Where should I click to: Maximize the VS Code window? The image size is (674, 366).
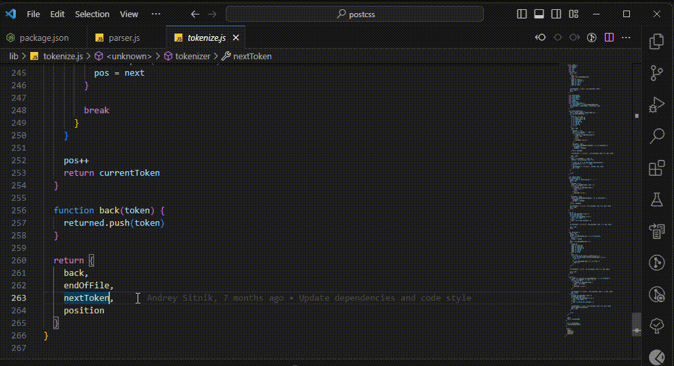point(627,14)
